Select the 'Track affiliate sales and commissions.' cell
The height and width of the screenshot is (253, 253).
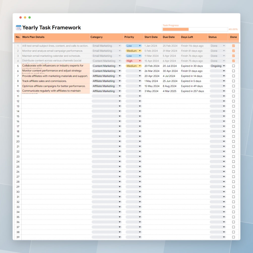(56, 81)
